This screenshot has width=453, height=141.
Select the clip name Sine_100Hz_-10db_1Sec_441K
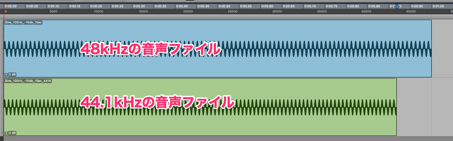pyautogui.click(x=28, y=81)
